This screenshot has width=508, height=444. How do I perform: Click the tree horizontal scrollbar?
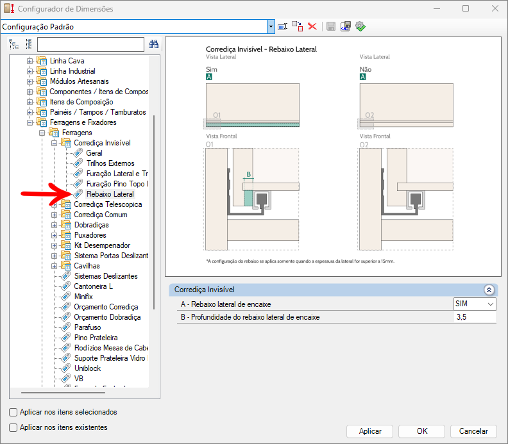coord(63,393)
